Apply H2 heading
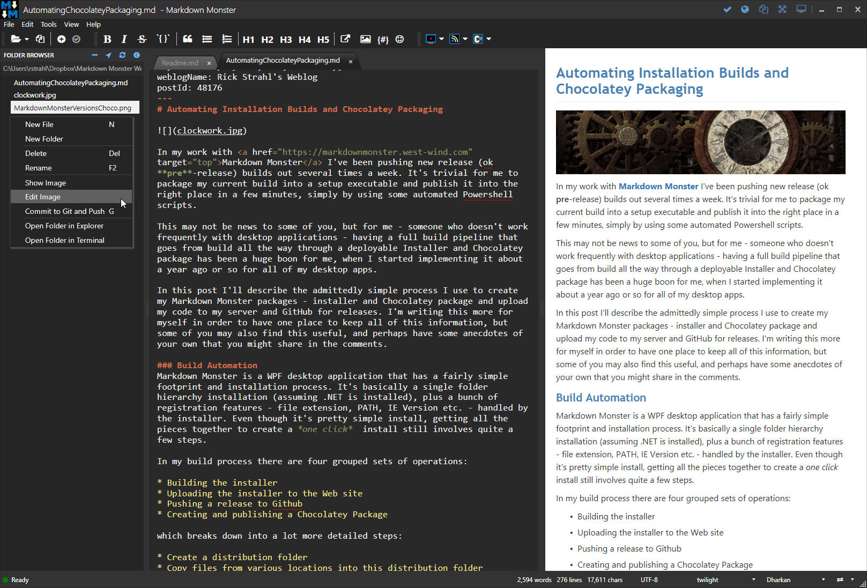The image size is (867, 588). point(267,39)
